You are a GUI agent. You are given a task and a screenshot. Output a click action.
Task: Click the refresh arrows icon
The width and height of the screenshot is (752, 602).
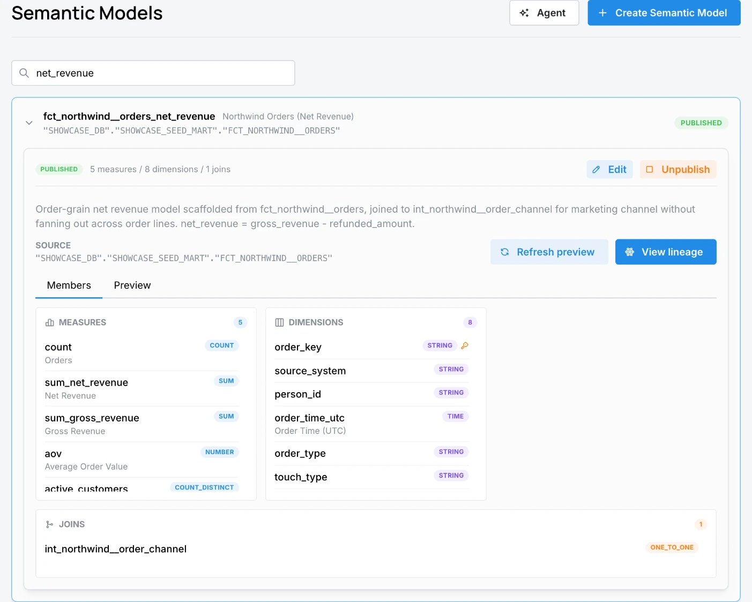click(504, 252)
